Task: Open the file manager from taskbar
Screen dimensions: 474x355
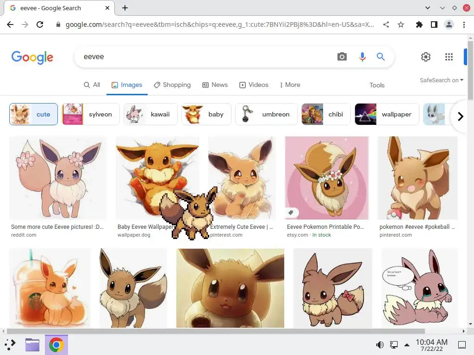Action: (x=32, y=344)
